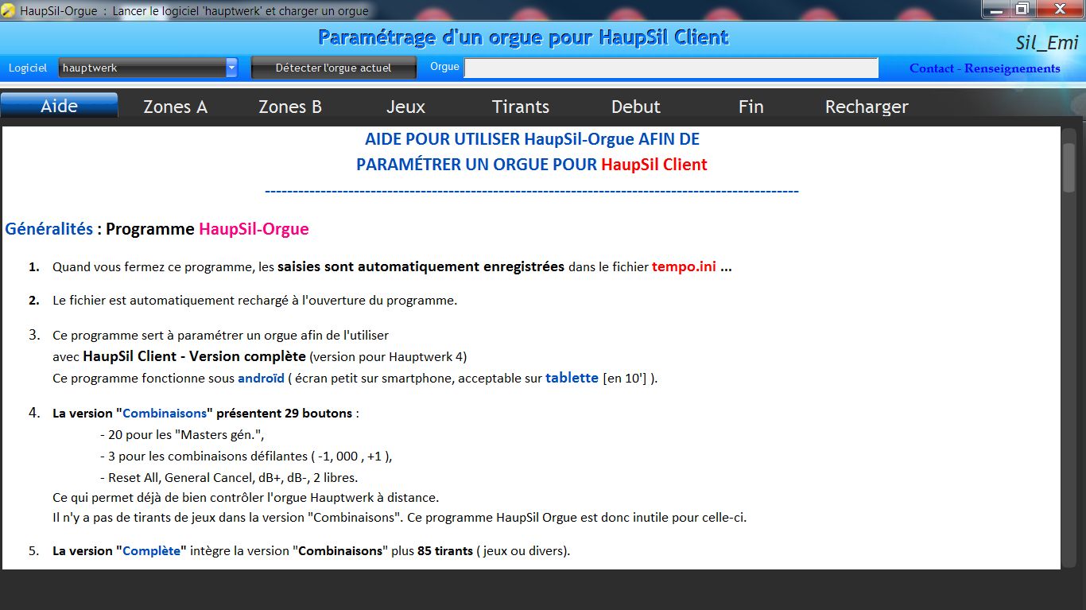Close the HaupSil-Orgue window
The image size is (1086, 610).
(x=1059, y=9)
